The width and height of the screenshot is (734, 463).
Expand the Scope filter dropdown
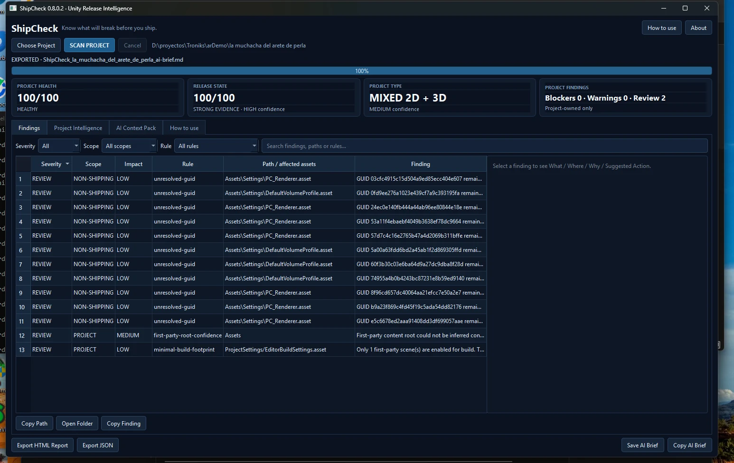pyautogui.click(x=129, y=146)
